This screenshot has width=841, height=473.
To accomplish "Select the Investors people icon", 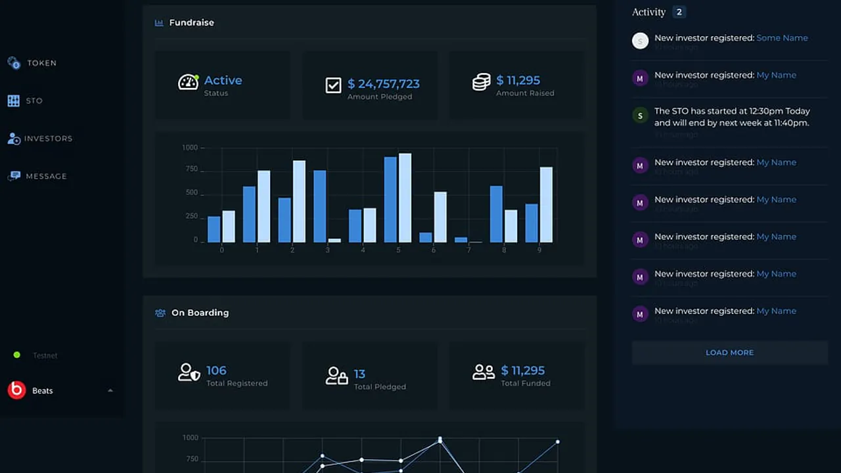I will tap(14, 139).
